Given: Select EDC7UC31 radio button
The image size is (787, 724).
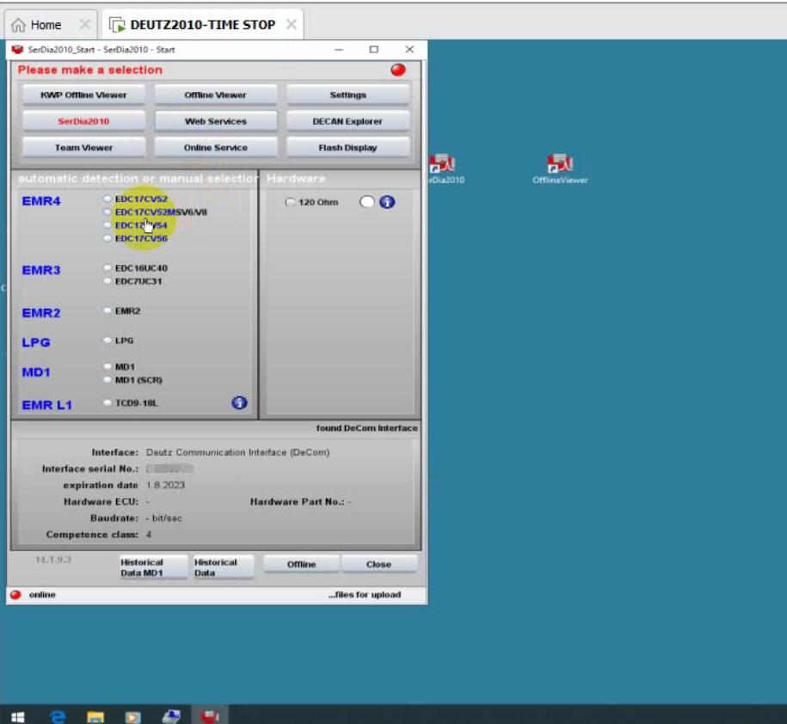Looking at the screenshot, I should pos(107,281).
